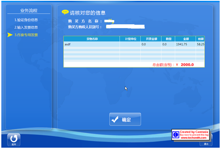
Task: Click the 计量单位 column header
Action: (130, 39)
